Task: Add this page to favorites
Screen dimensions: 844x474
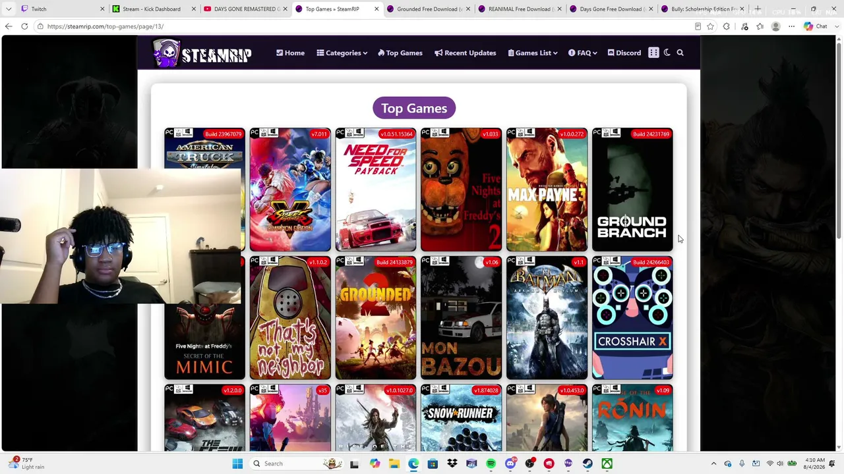Action: point(710,26)
